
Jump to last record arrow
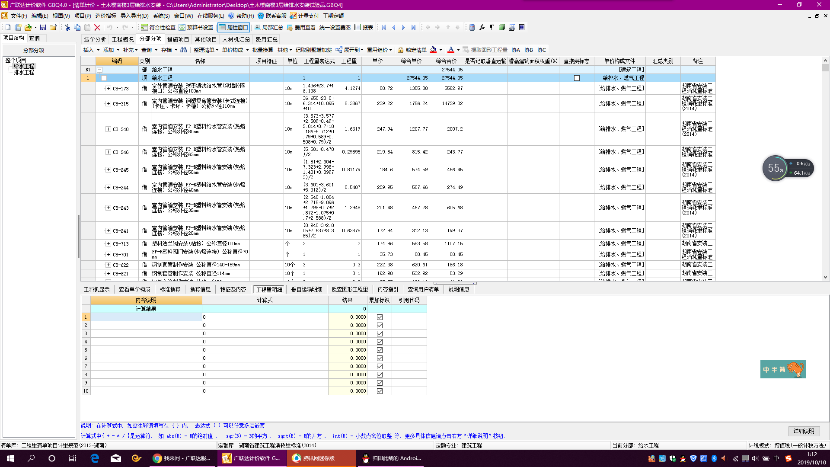[413, 27]
